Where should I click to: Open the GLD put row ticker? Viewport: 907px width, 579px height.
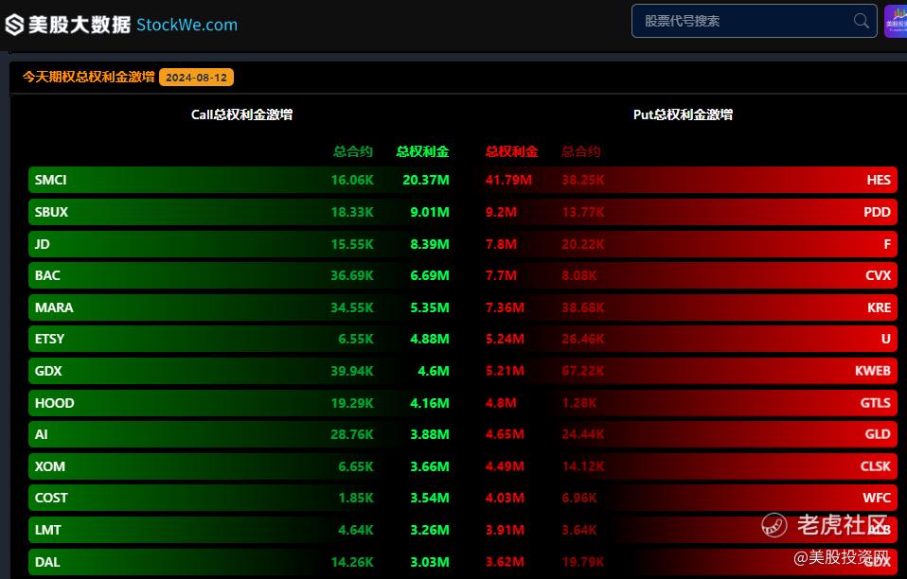click(x=878, y=434)
